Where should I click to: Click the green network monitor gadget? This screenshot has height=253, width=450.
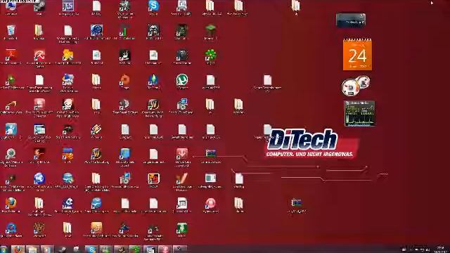[x=359, y=113]
